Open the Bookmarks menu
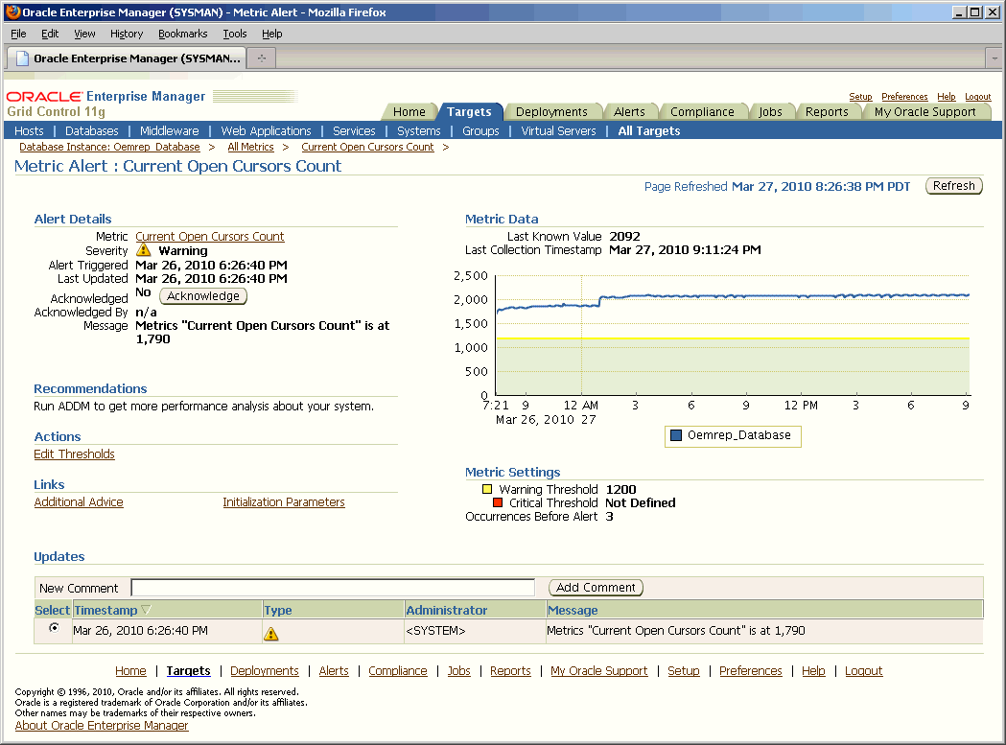 (x=183, y=34)
